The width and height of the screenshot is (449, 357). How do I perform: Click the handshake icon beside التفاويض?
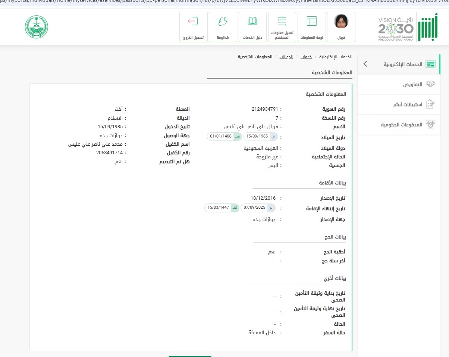430,84
